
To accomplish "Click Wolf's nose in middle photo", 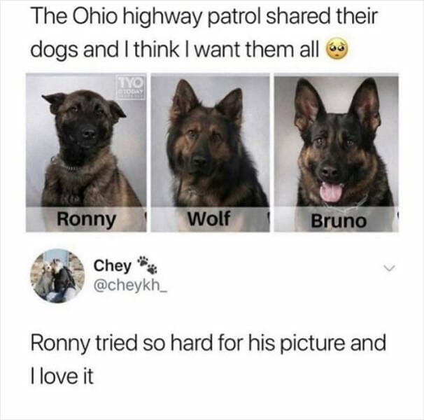I will (x=199, y=161).
